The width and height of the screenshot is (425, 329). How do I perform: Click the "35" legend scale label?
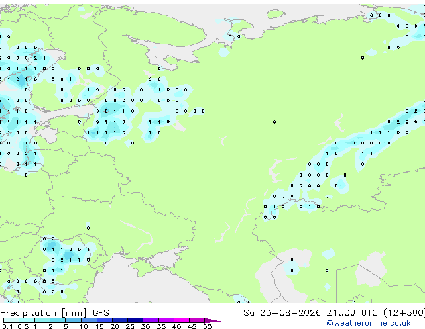coord(161,326)
